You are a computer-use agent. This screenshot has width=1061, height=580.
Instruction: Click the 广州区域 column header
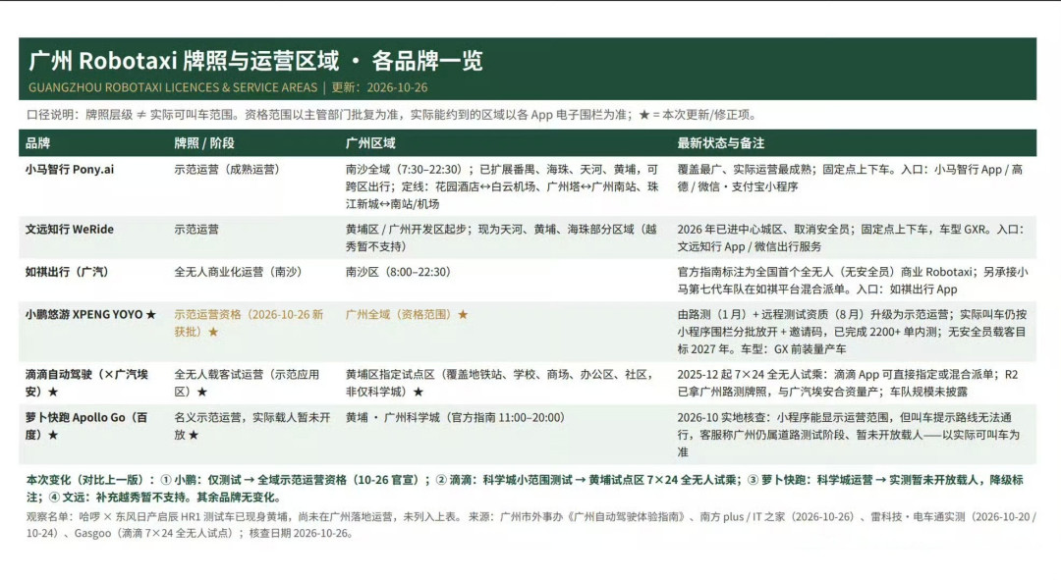tap(370, 143)
